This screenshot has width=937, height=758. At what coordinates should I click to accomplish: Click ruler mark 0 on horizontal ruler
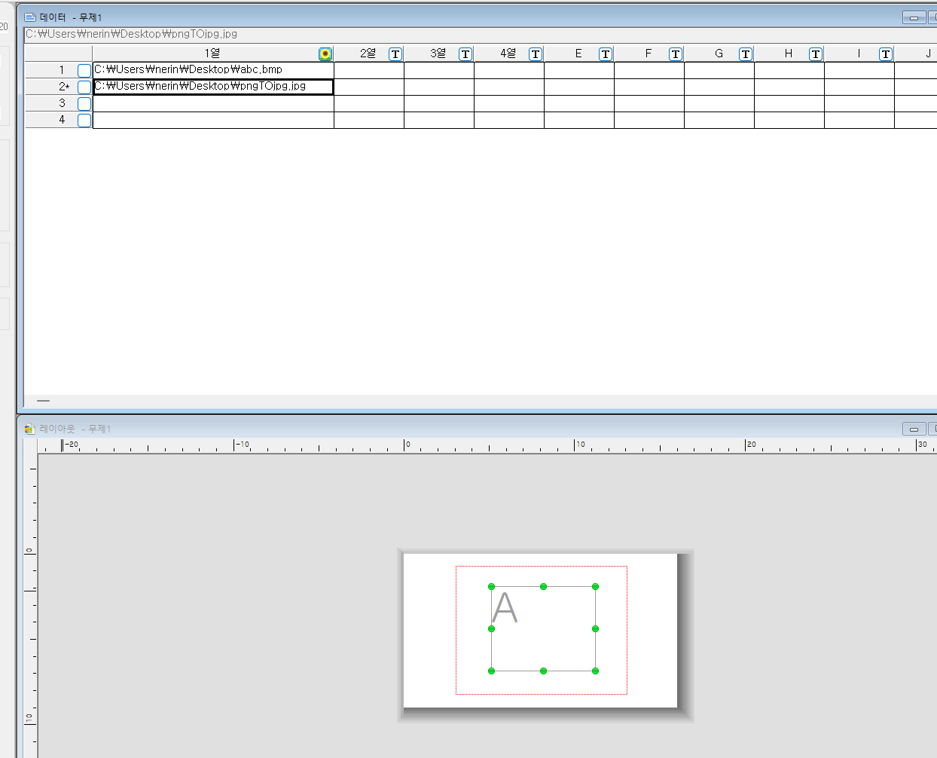(408, 445)
